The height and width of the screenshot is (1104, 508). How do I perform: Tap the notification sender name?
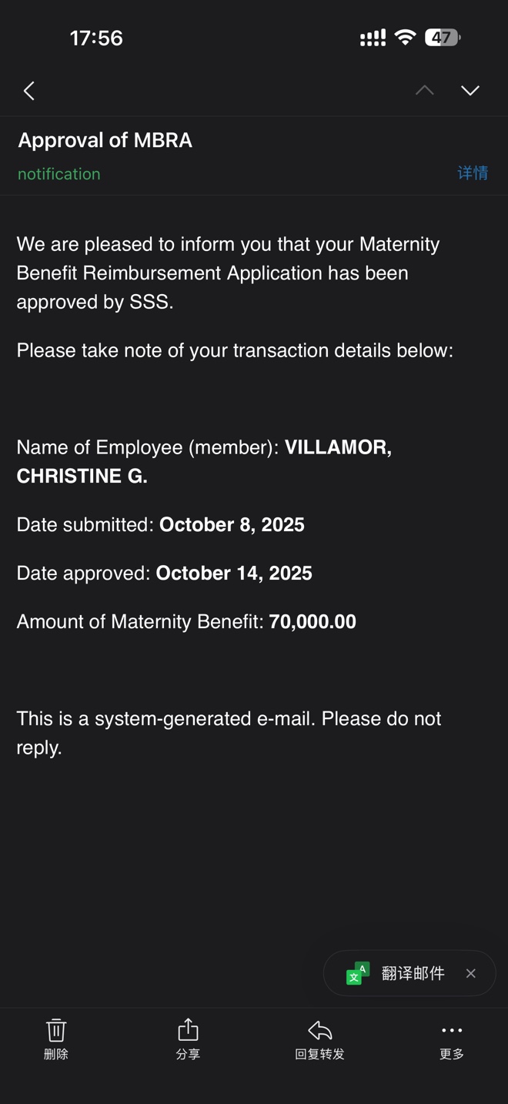pyautogui.click(x=59, y=174)
